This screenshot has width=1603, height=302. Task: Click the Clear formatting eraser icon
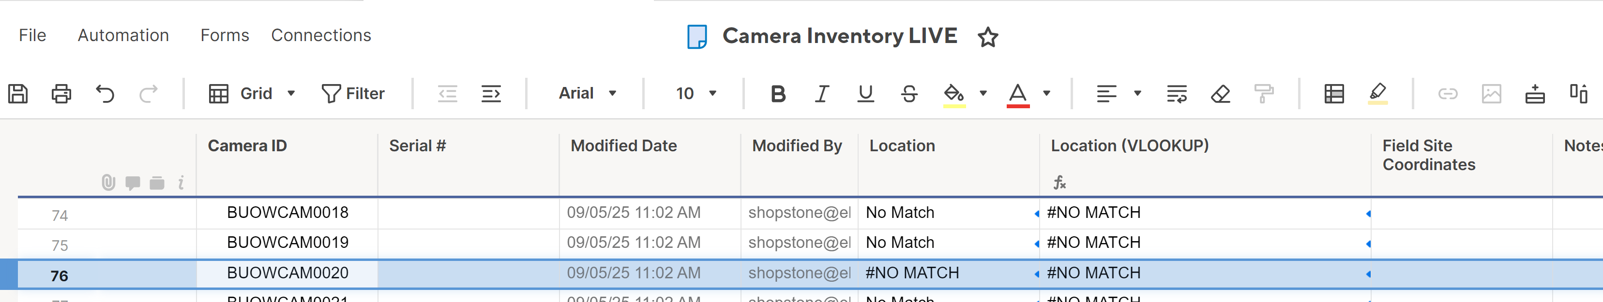coord(1220,94)
